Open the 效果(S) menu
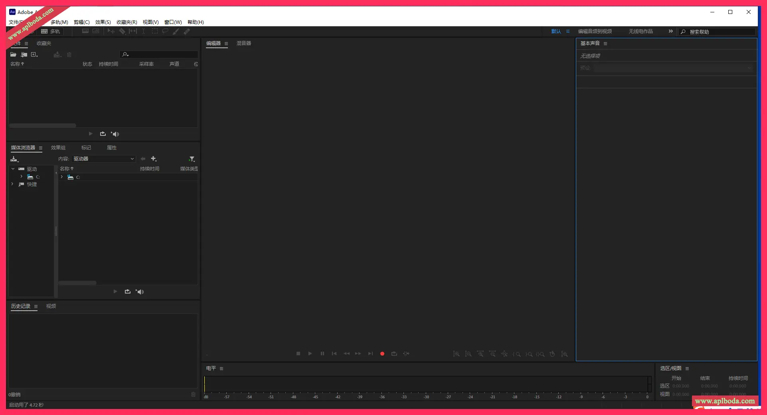 (x=103, y=22)
